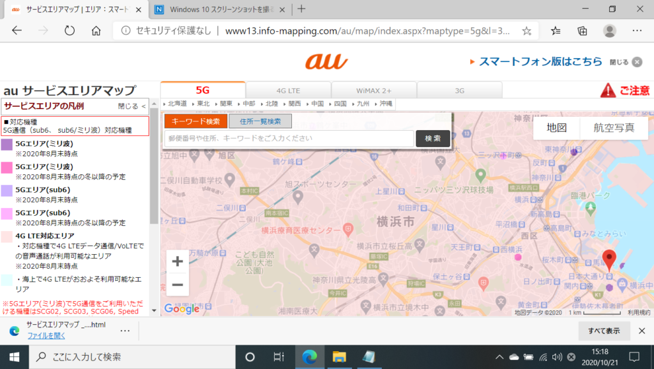Open the Collections icon
The height and width of the screenshot is (369, 654).
click(x=582, y=31)
